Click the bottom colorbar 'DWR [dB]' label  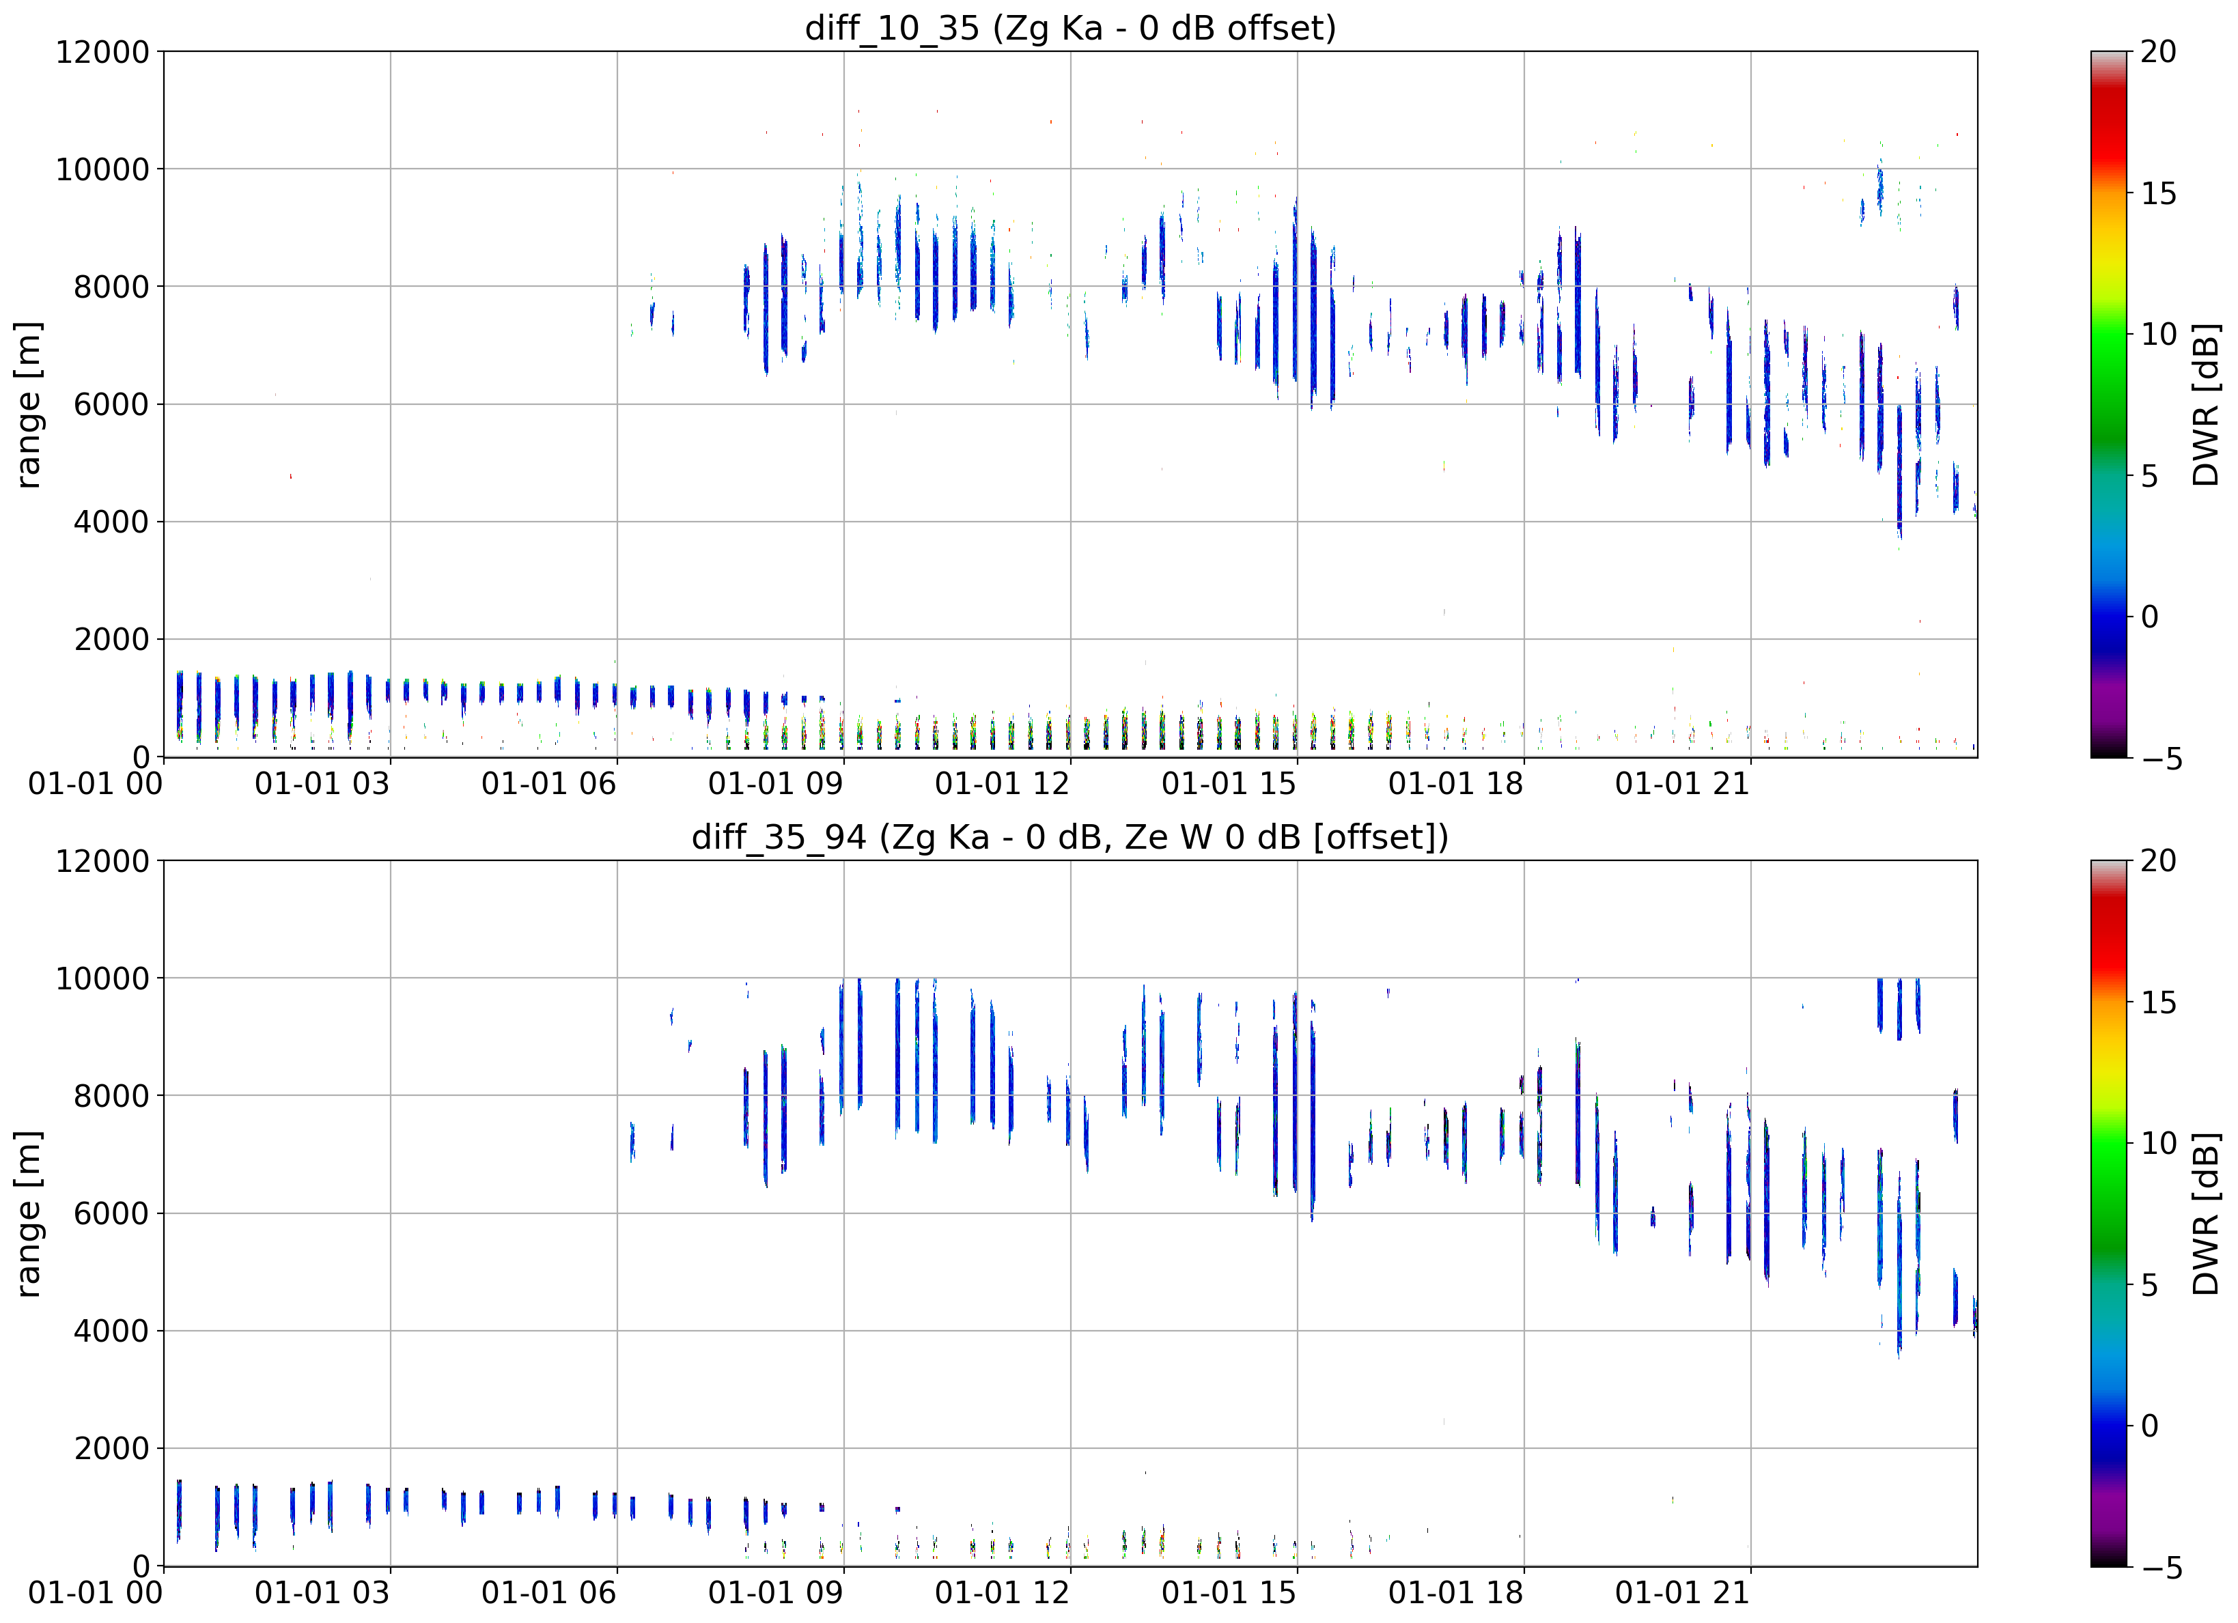2207,1213
